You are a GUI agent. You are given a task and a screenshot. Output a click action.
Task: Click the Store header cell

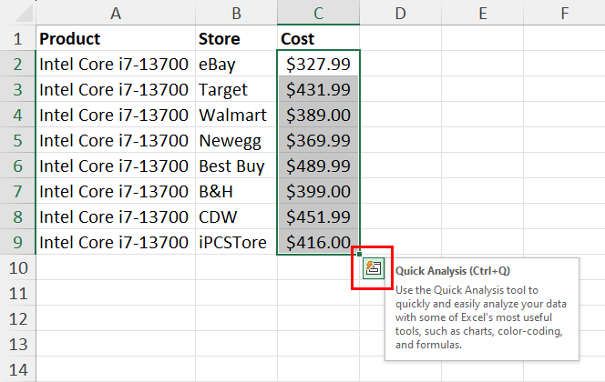click(236, 38)
